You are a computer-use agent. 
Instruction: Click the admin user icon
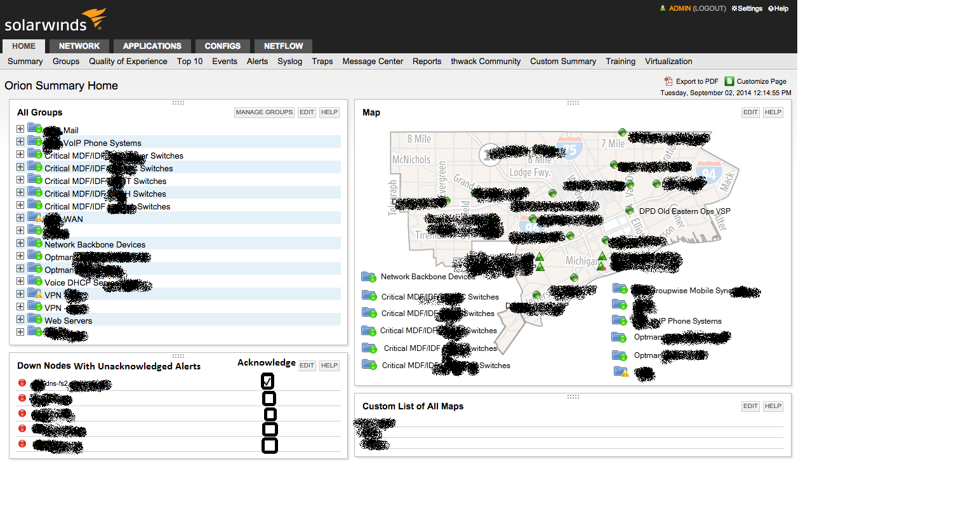tap(663, 8)
